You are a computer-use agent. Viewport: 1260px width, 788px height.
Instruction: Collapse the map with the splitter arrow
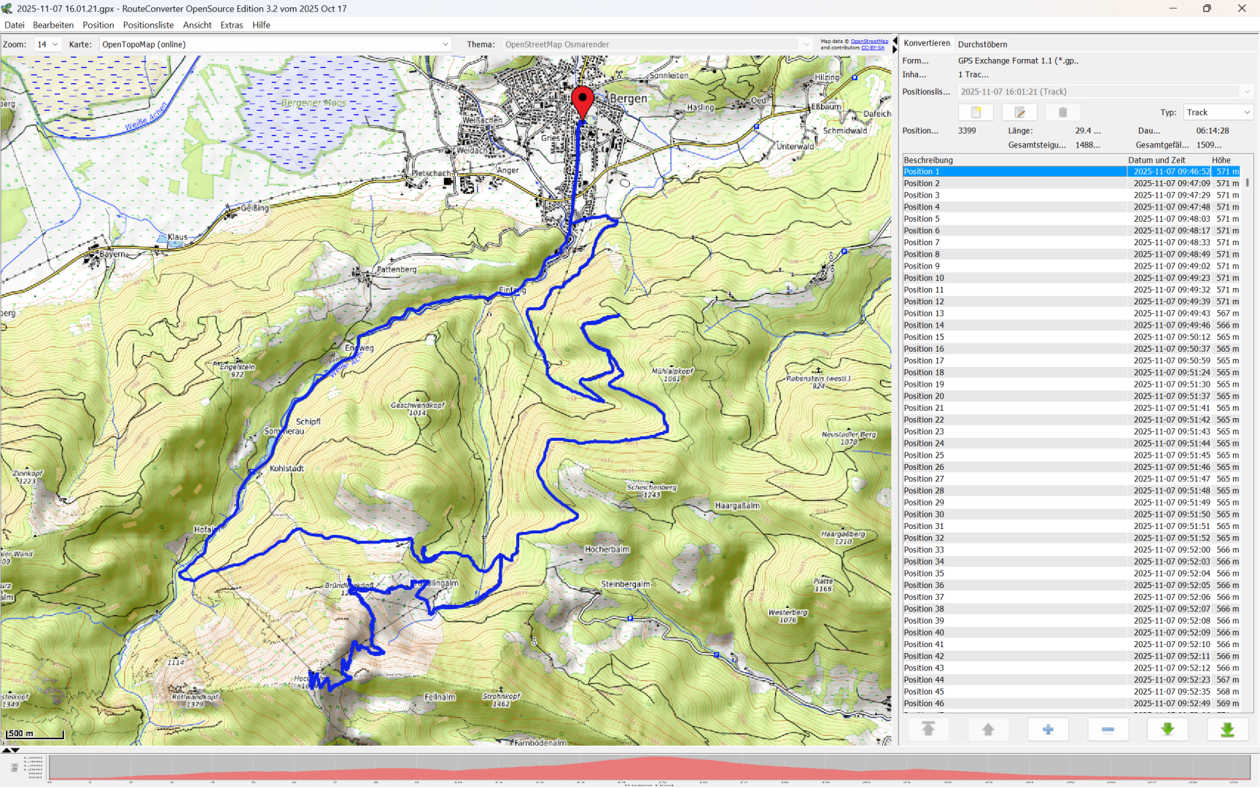[x=895, y=41]
